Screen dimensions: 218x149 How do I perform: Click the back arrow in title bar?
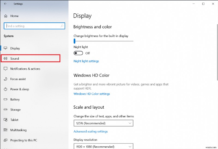click(x=5, y=4)
